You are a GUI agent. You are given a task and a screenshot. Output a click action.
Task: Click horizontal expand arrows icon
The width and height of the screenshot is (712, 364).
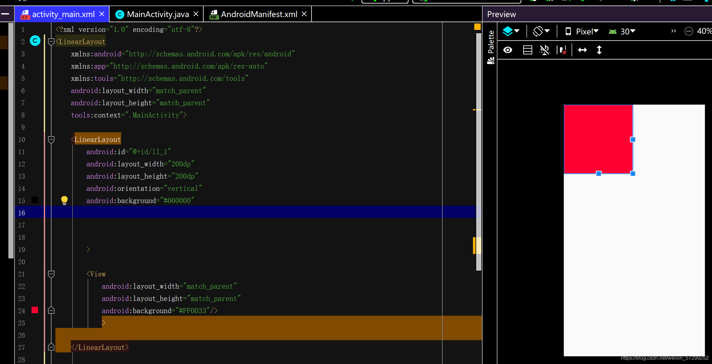click(x=582, y=50)
